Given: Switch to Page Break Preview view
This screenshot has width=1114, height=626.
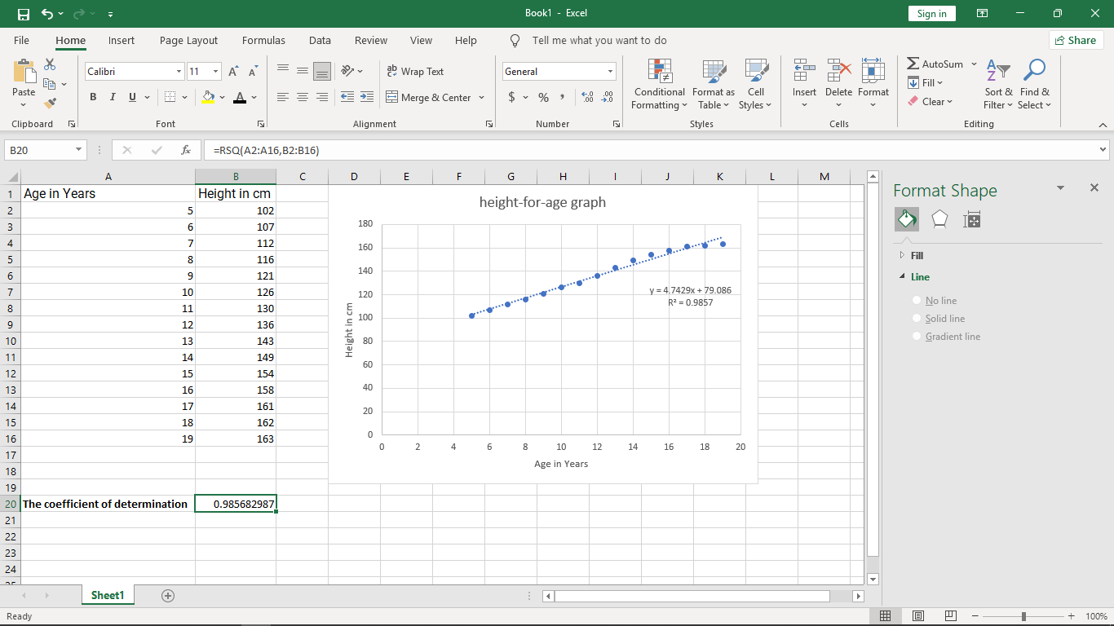Looking at the screenshot, I should pos(950,616).
